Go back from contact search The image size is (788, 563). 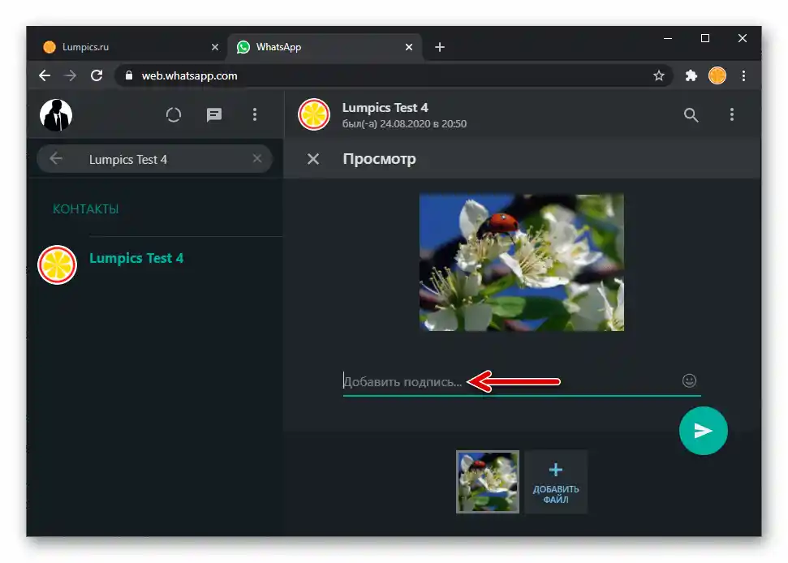pyautogui.click(x=56, y=159)
